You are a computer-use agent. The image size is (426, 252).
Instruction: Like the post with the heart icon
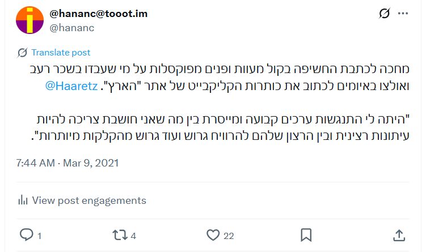(x=213, y=234)
